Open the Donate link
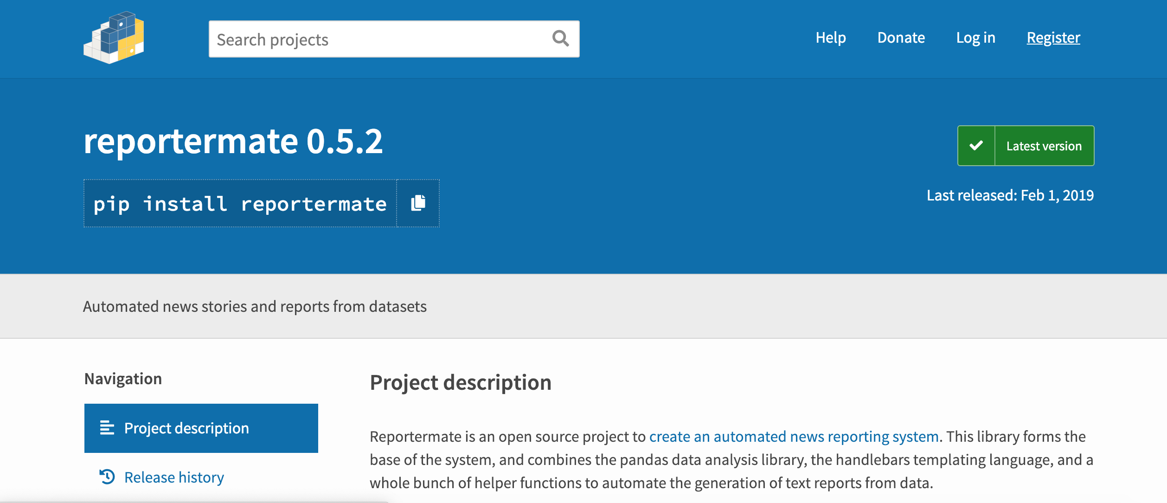Screen dimensions: 1167x503 (901, 38)
